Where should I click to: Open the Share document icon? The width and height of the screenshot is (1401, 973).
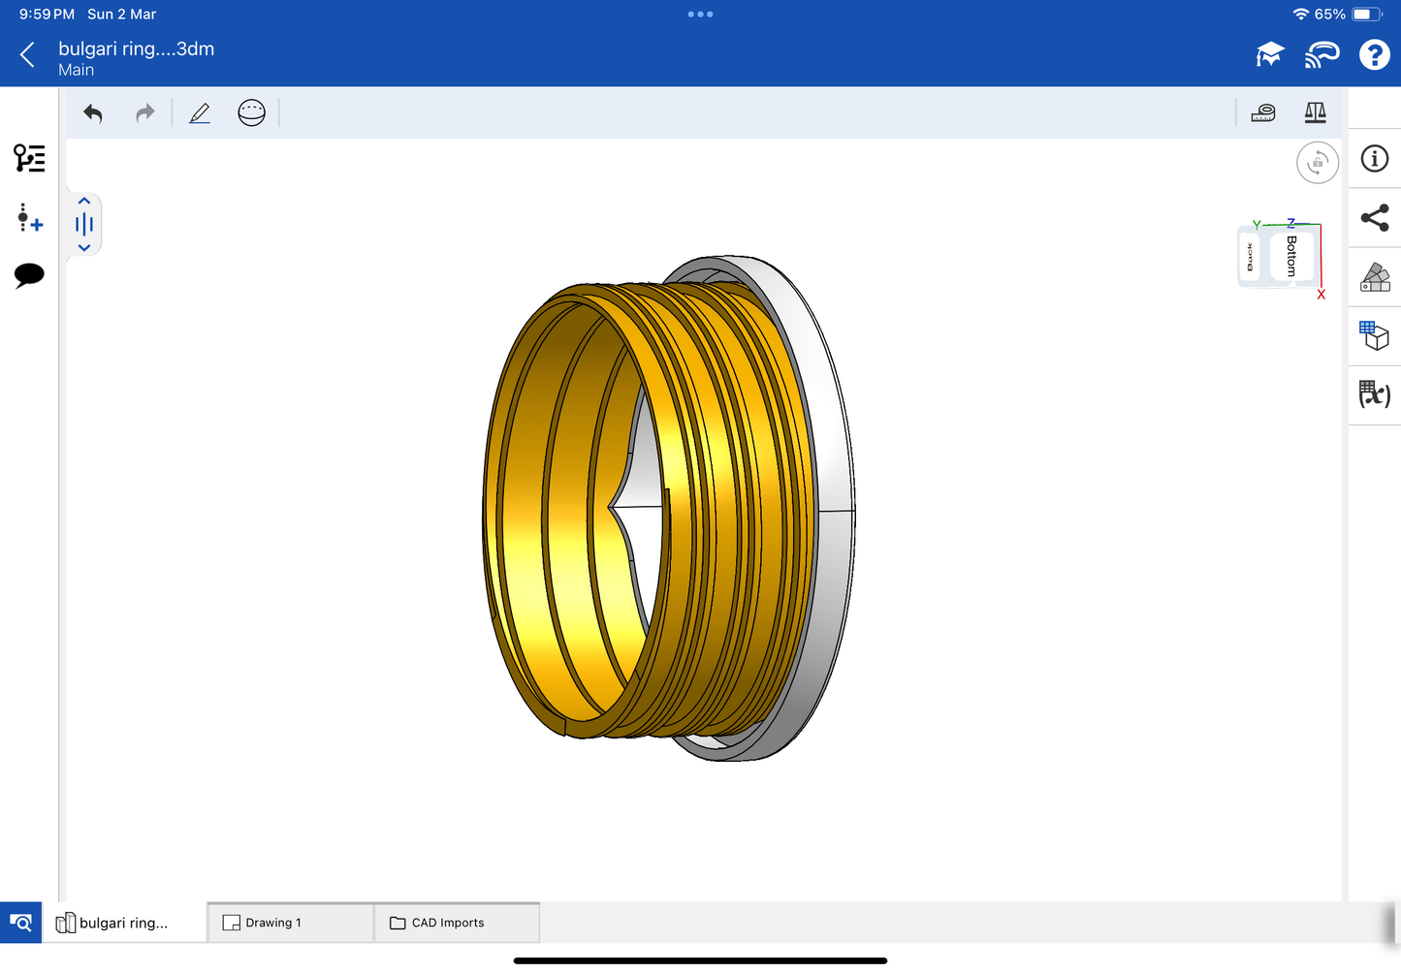coord(1374,218)
